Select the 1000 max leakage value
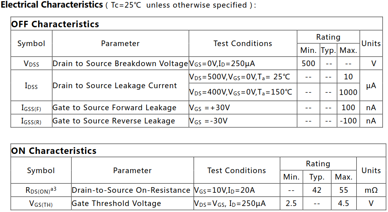Viewport: 388px width, 212px height. pyautogui.click(x=348, y=92)
